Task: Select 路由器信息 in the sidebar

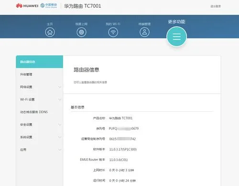Action: [40, 62]
